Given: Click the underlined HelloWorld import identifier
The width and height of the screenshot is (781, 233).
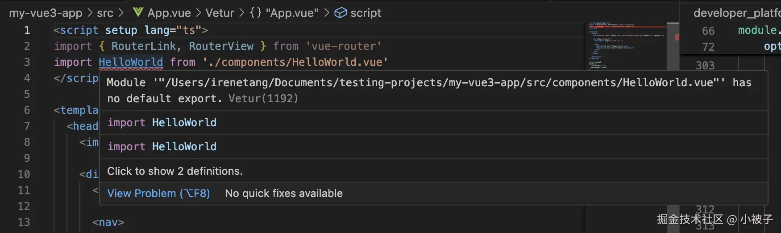Looking at the screenshot, I should pyautogui.click(x=130, y=62).
